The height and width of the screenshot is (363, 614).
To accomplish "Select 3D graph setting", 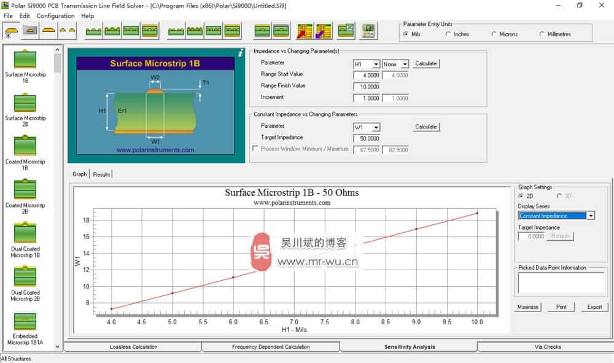I will coord(564,196).
